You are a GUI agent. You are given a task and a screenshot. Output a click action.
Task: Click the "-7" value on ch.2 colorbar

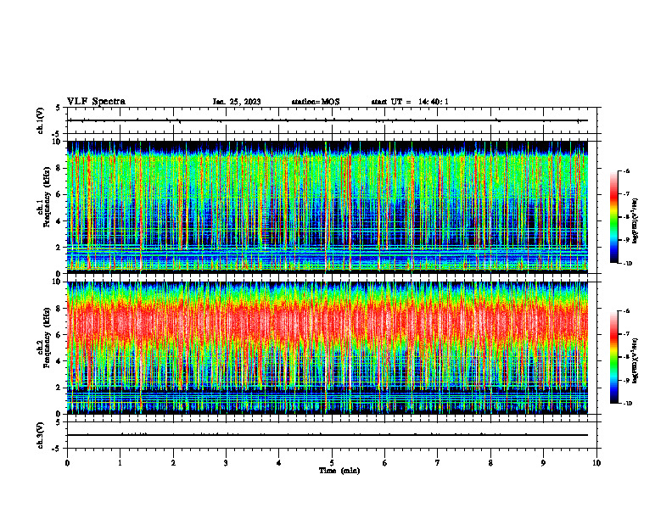click(626, 334)
